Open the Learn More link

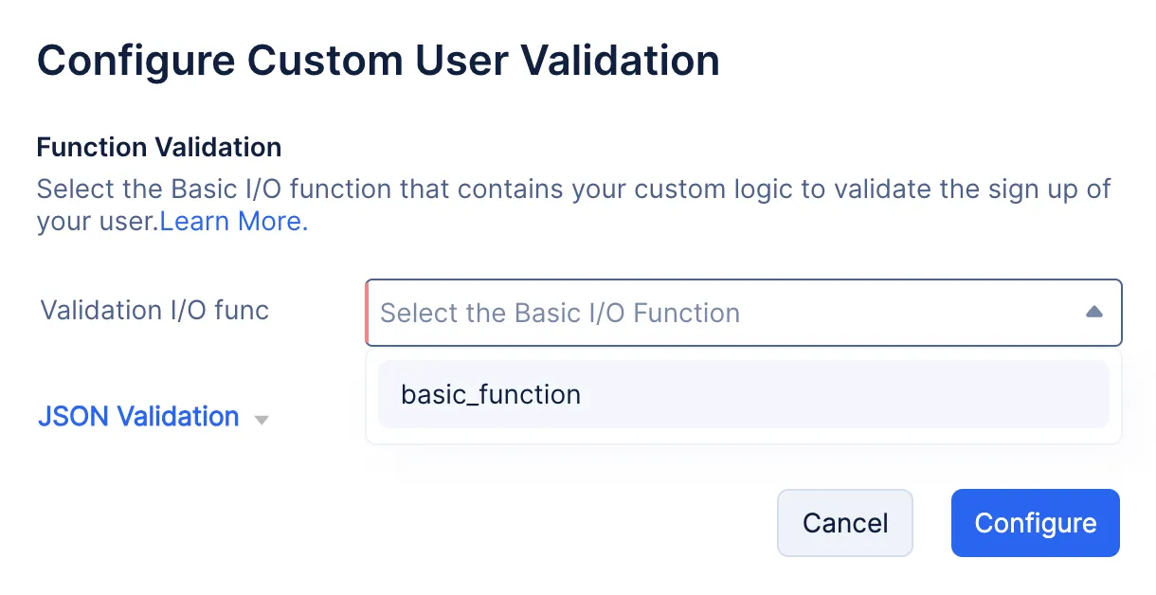pos(233,222)
